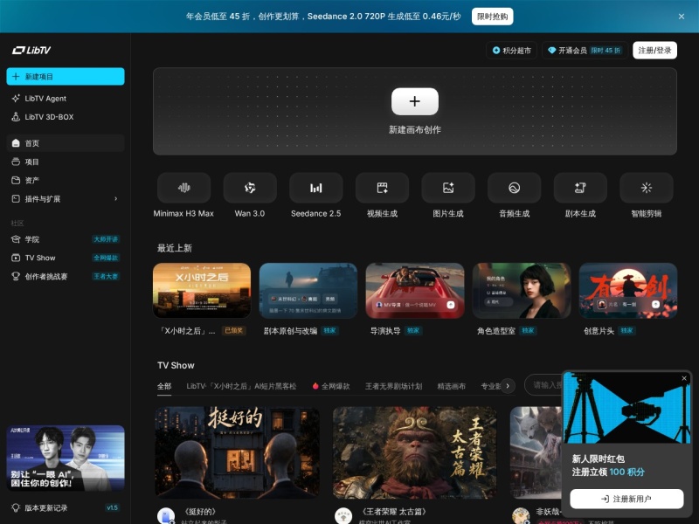Viewport: 699px width, 524px height.
Task: Select the 全部 tab under TV Show
Action: 164,386
